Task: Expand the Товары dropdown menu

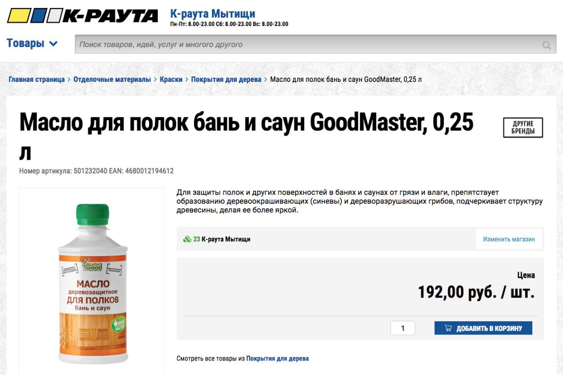Action: click(x=32, y=44)
